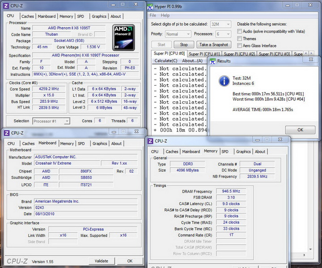Viewport: 322px width, 268px height.
Task: Click the Level 3 cache 6 MBytes value
Action: point(104,107)
